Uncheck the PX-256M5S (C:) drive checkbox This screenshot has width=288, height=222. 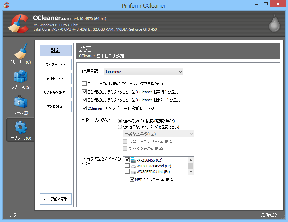click(x=127, y=159)
